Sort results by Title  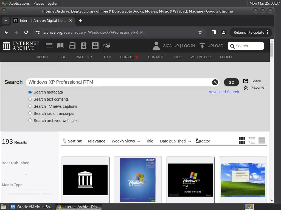[150, 141]
